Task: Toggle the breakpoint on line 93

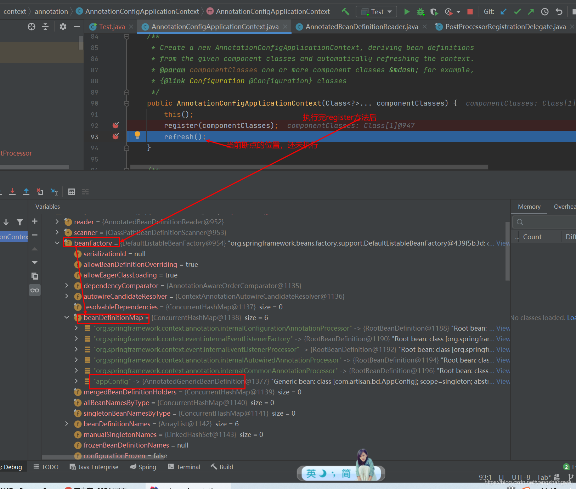Action: (115, 136)
